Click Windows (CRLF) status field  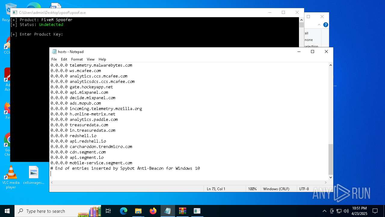point(276,189)
